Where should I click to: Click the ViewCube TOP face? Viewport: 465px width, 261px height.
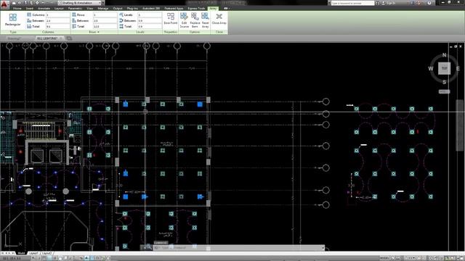click(444, 68)
